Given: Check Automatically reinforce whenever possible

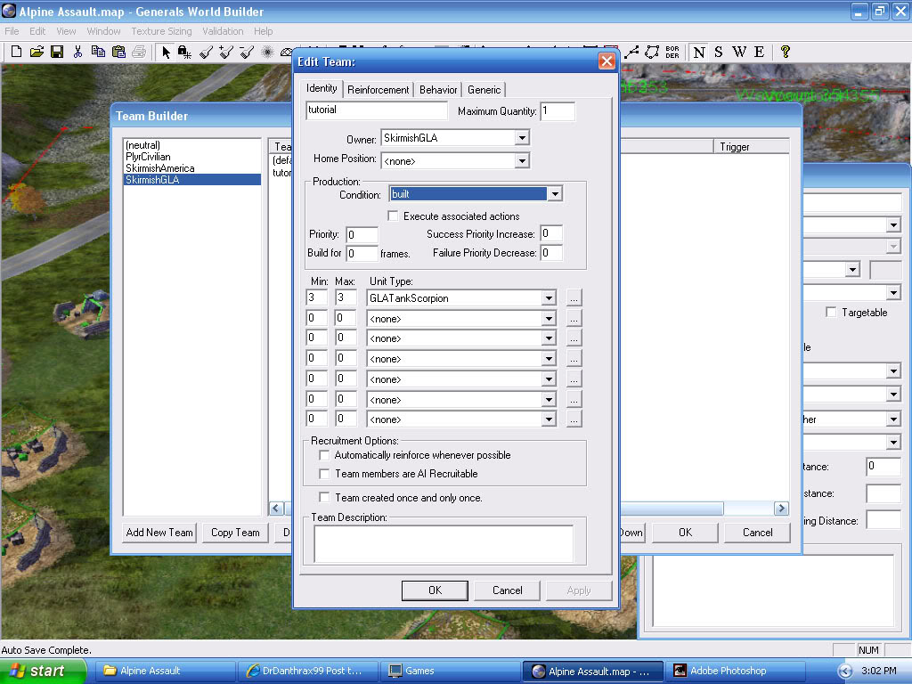Looking at the screenshot, I should pyautogui.click(x=324, y=455).
